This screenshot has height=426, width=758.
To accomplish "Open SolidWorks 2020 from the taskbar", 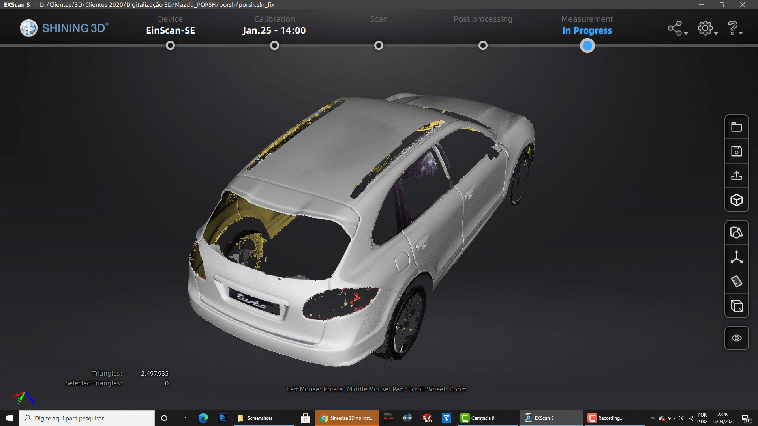I will 427,418.
